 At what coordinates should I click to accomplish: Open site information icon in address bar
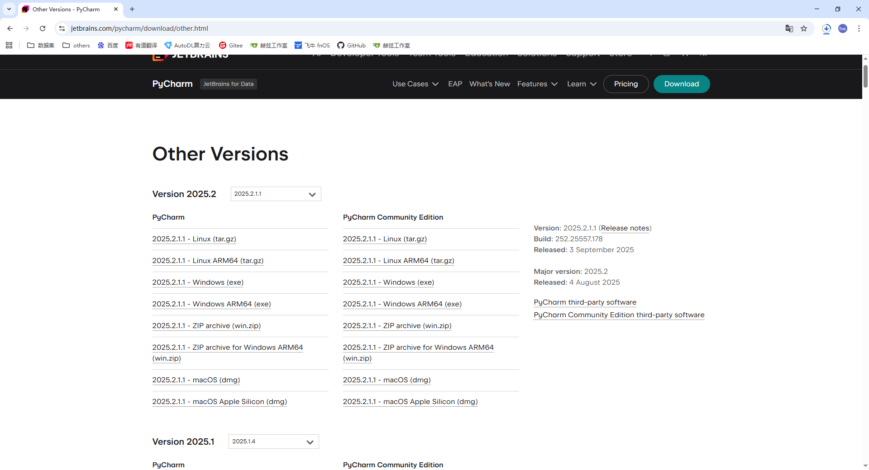click(x=62, y=28)
